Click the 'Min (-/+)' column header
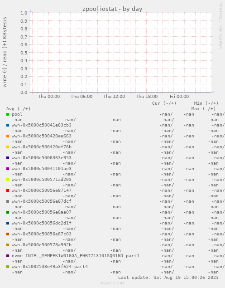 pyautogui.click(x=206, y=103)
